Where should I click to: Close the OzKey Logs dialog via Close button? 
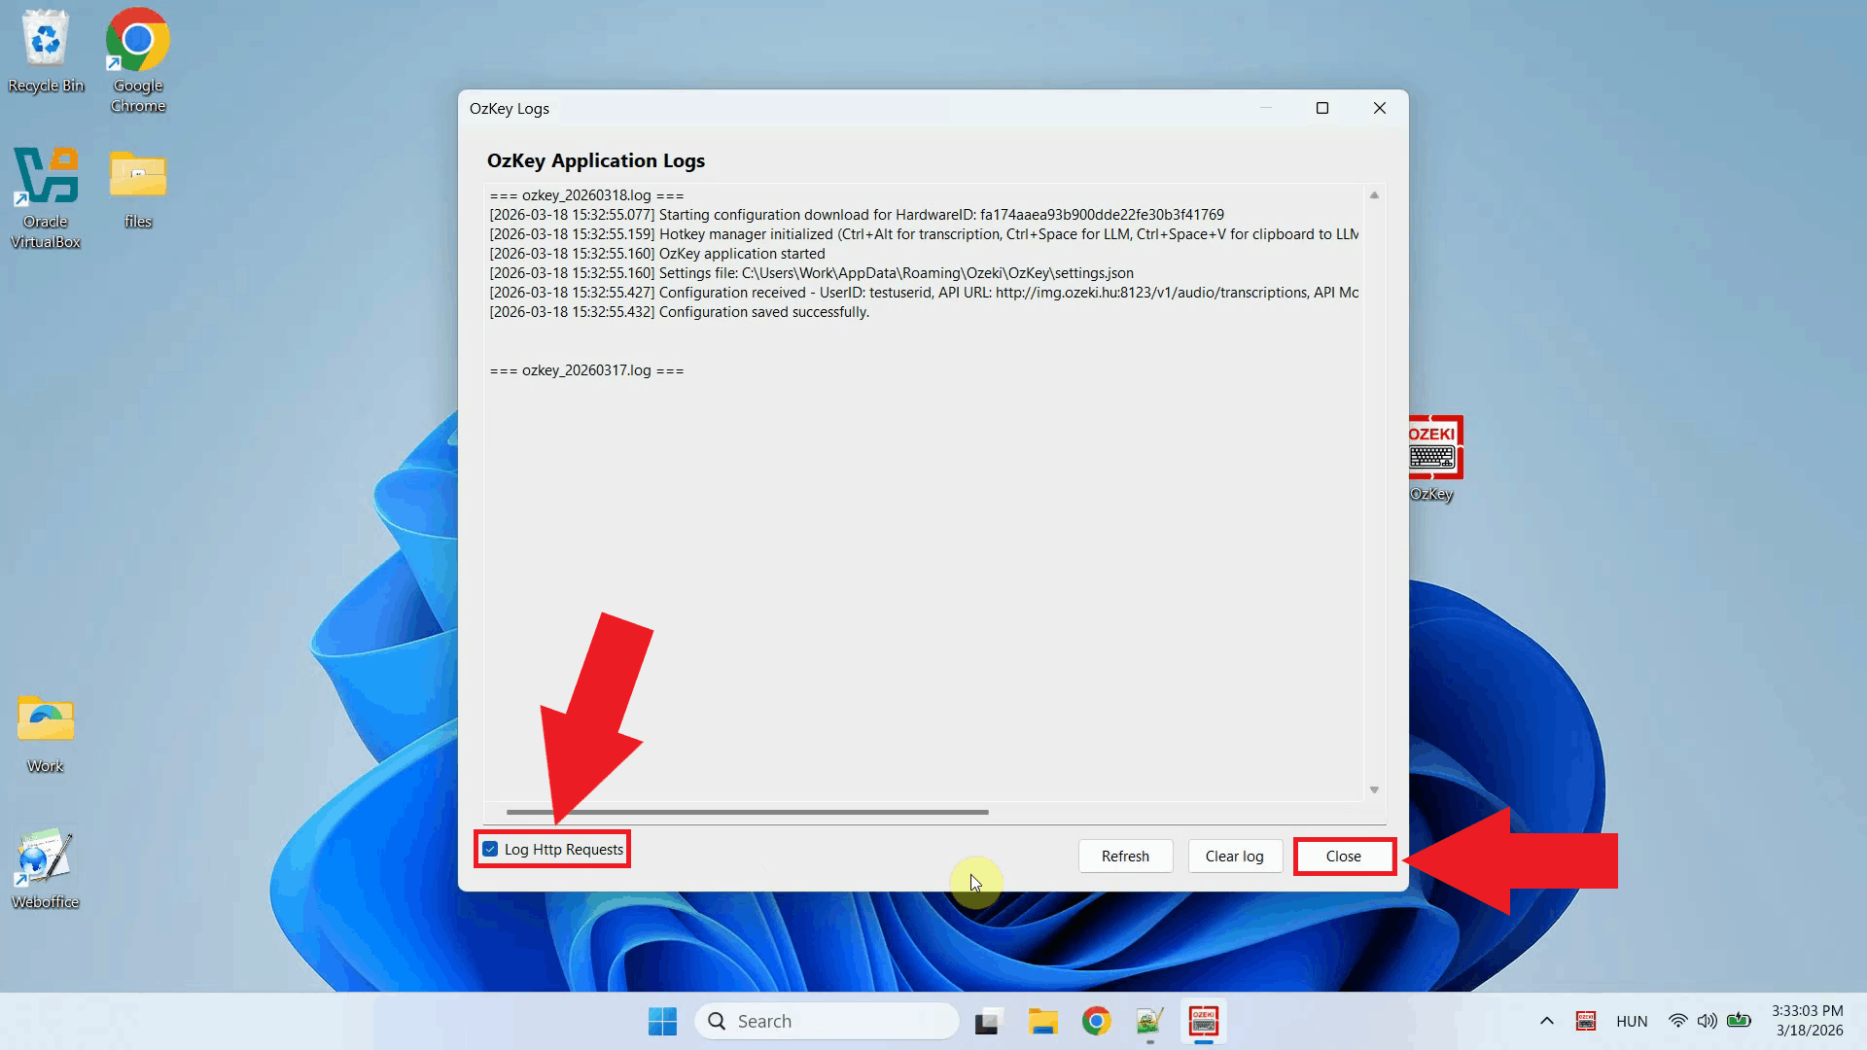click(1343, 856)
